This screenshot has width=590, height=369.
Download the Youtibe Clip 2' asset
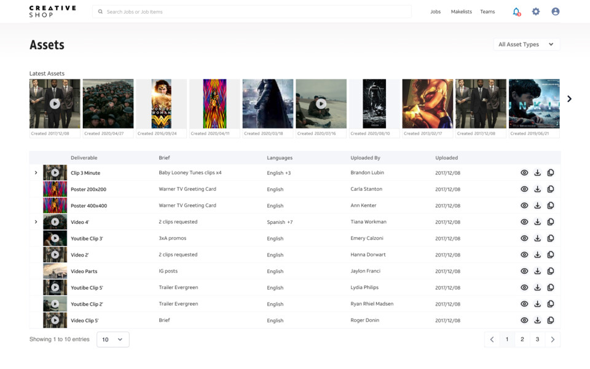[x=537, y=304]
